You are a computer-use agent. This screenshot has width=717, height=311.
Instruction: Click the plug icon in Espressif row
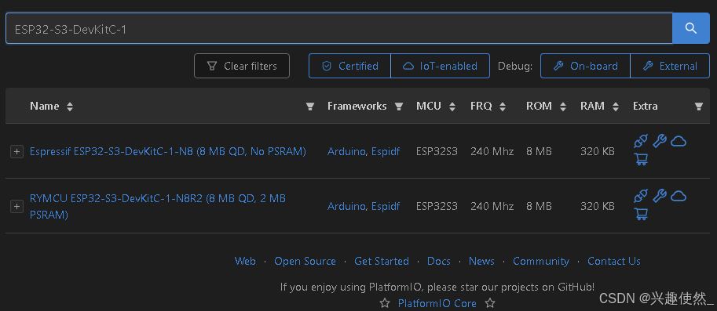(641, 141)
